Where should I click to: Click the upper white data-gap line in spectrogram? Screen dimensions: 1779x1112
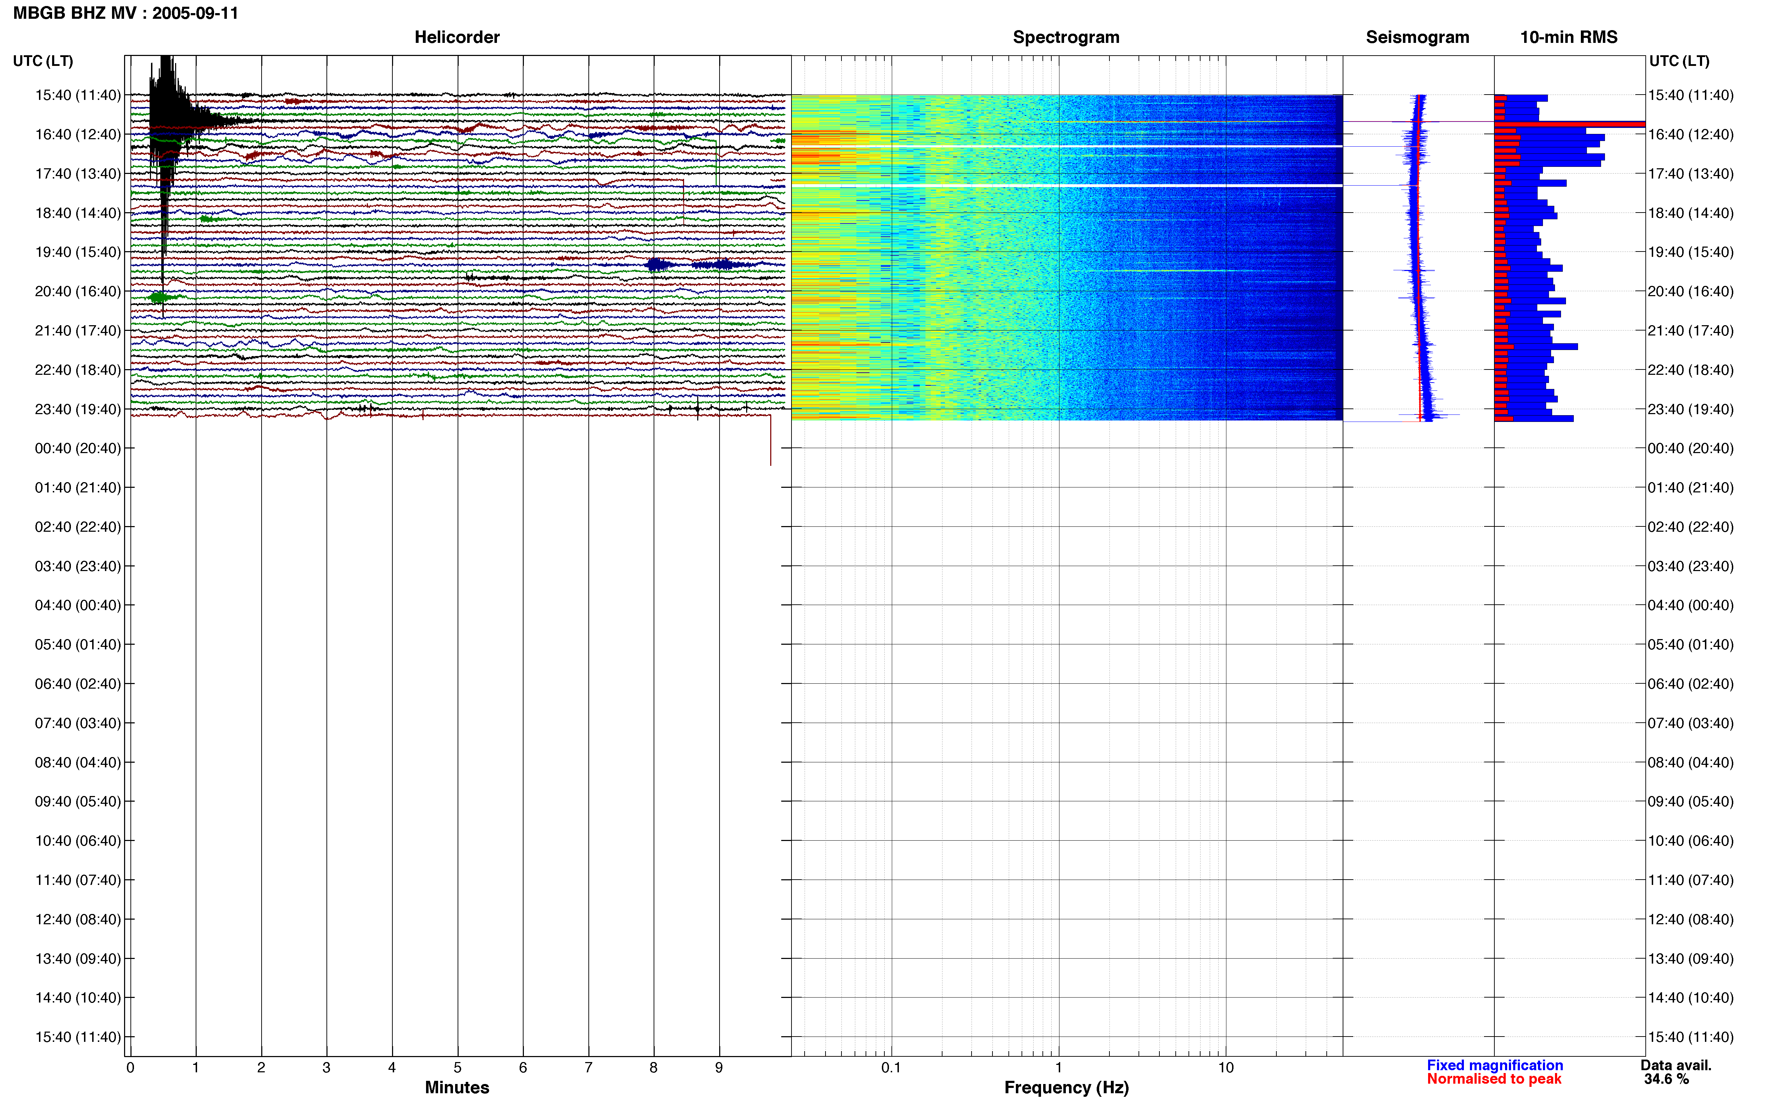point(1067,146)
